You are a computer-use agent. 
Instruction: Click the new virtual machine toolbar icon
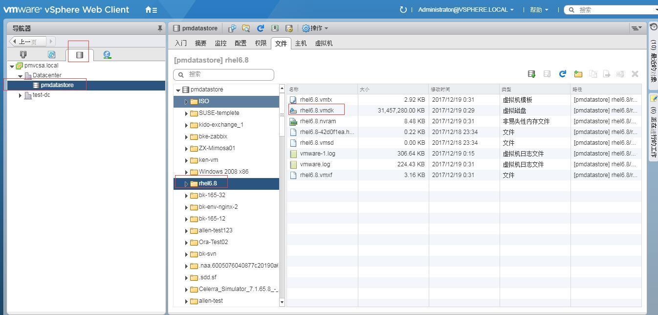pyautogui.click(x=232, y=28)
